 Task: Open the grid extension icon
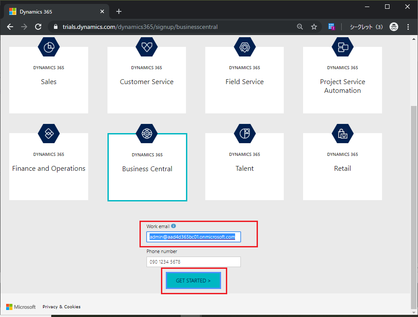coord(331,27)
